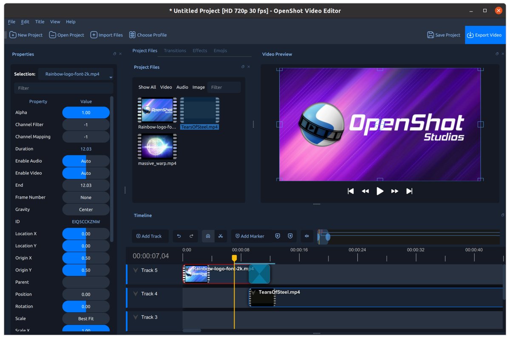Jump to the next marker

point(290,236)
